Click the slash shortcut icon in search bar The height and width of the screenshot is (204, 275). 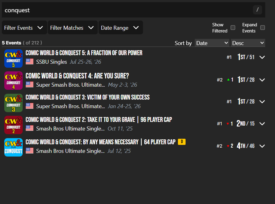tap(258, 9)
